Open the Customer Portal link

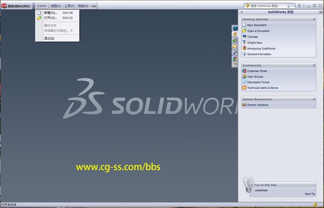(x=257, y=71)
